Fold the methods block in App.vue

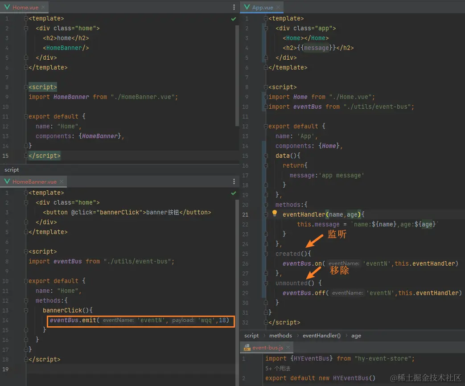pos(266,205)
